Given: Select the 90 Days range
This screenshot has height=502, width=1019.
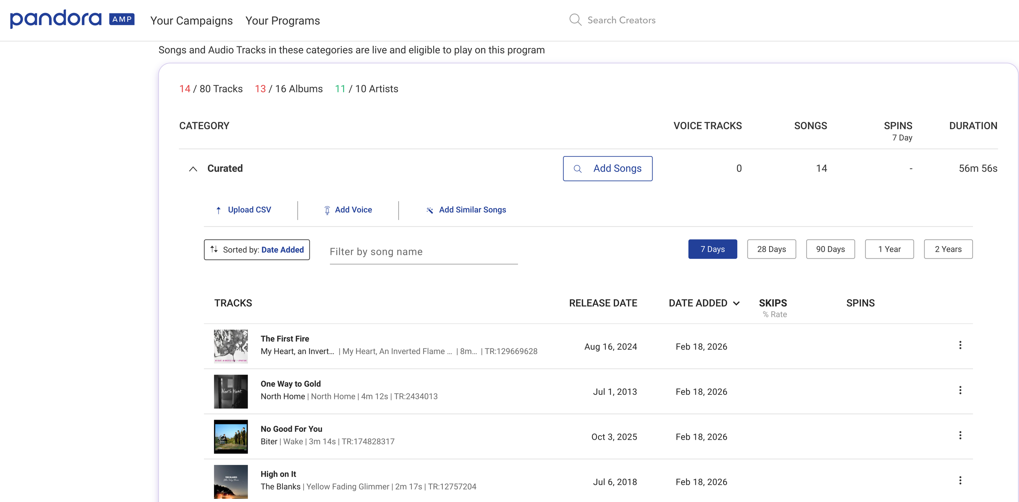Looking at the screenshot, I should (830, 249).
